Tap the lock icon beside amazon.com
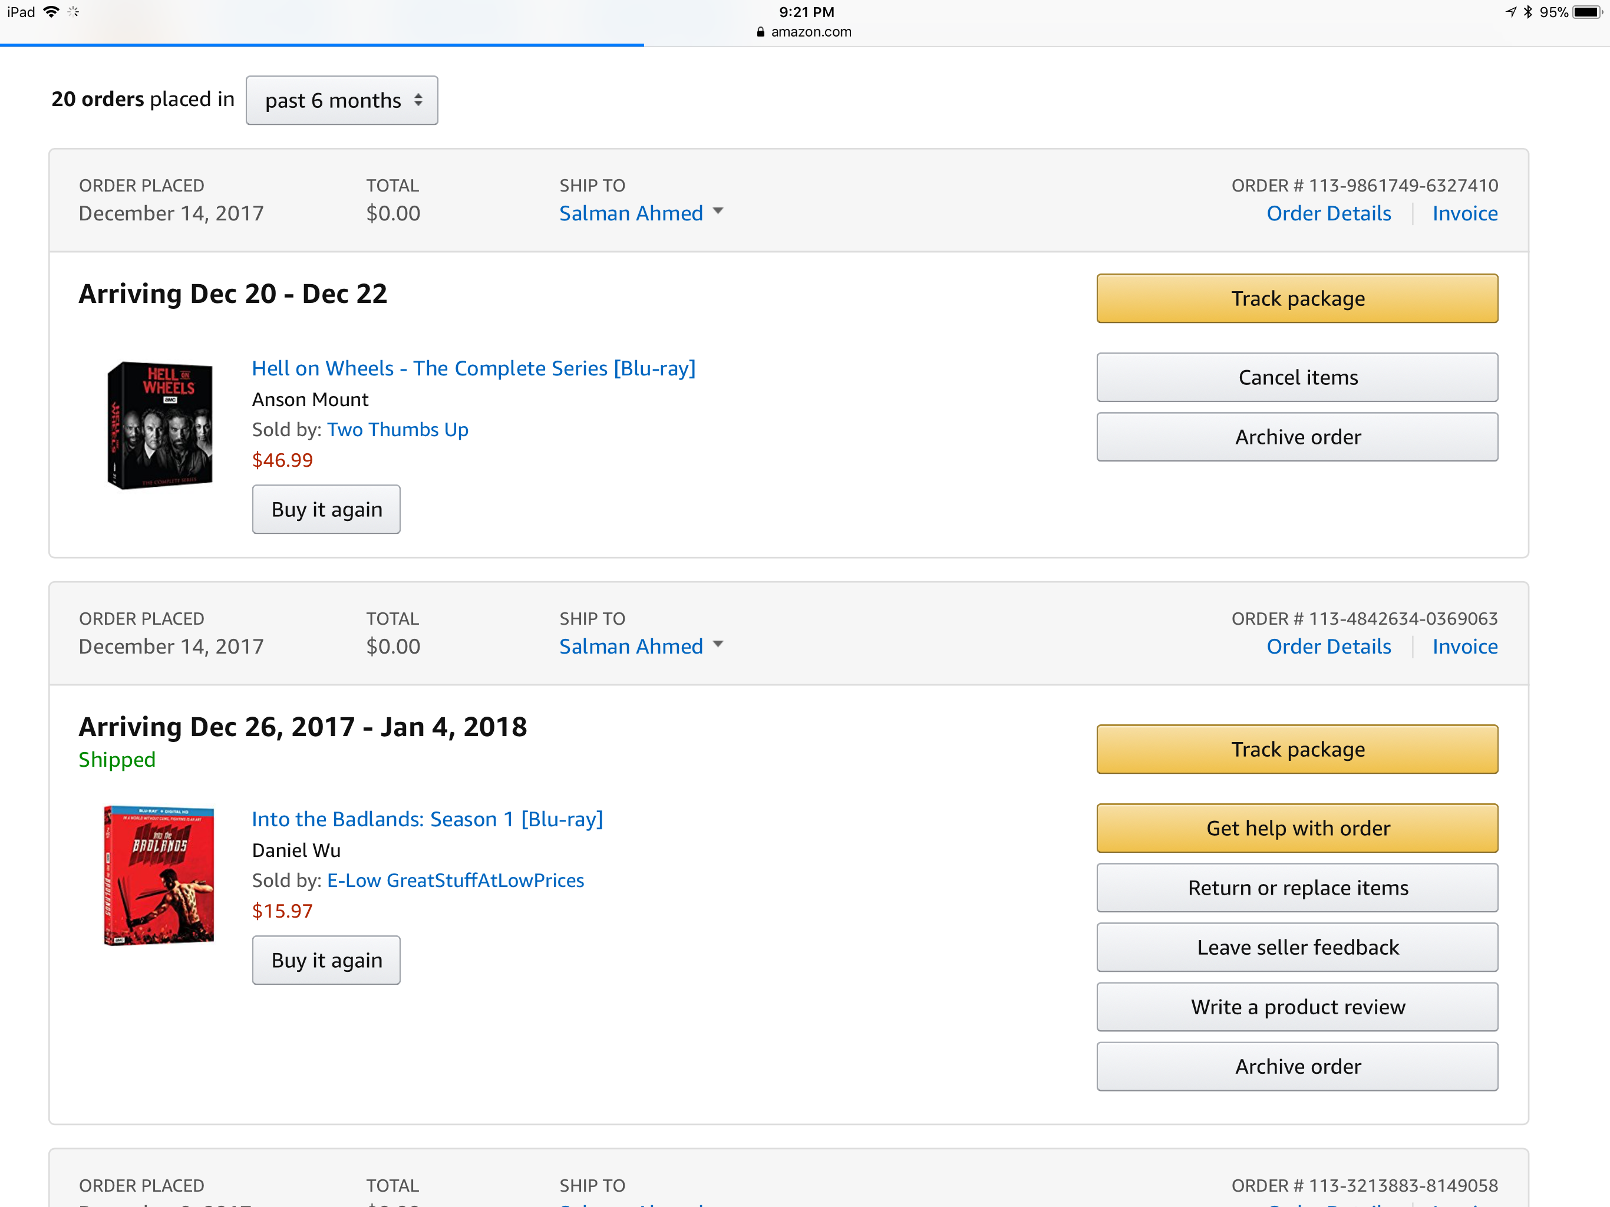The height and width of the screenshot is (1207, 1610). coord(761,31)
